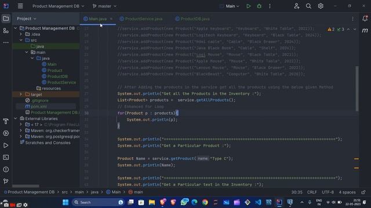Collapse the src folder
371x208 pixels.
[x=21, y=40]
